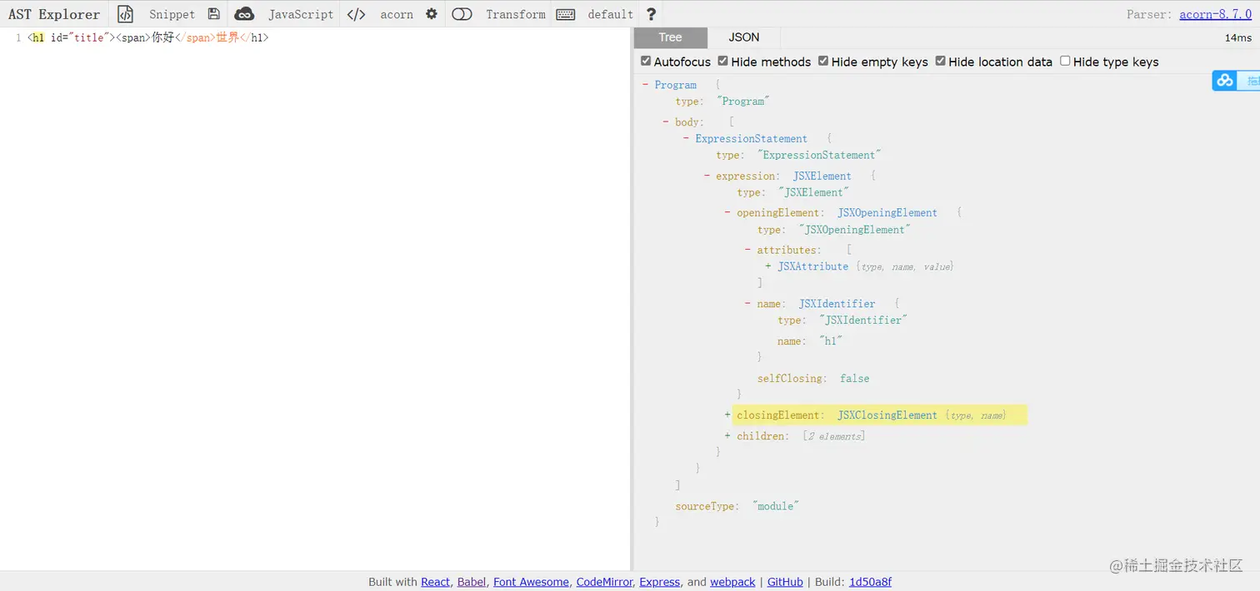
Task: Open the Babel footer link
Action: pyautogui.click(x=472, y=582)
